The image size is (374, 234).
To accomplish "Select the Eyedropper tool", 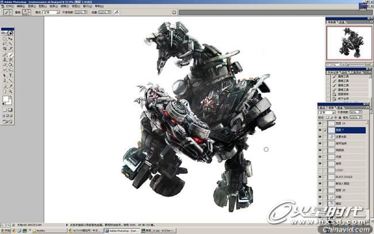I will click(10, 86).
